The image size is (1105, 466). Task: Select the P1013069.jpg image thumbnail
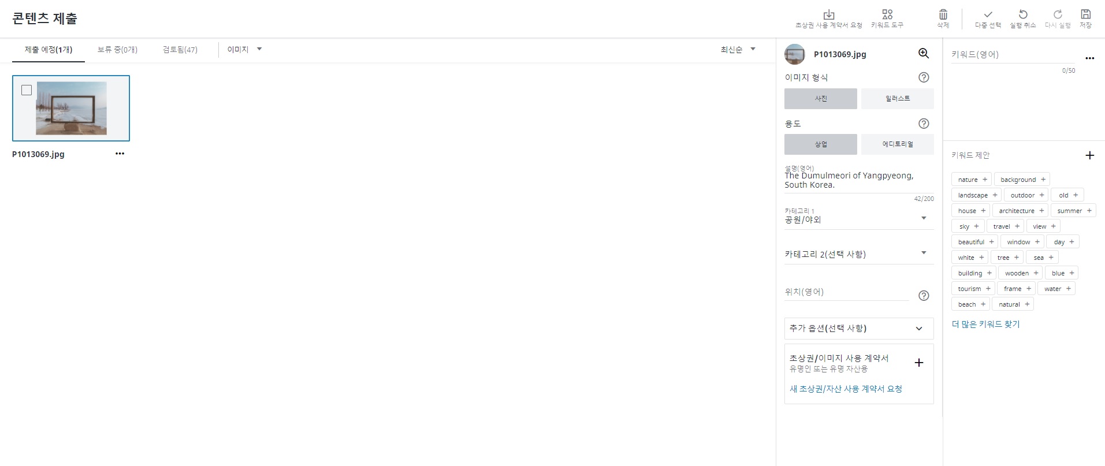coord(71,108)
